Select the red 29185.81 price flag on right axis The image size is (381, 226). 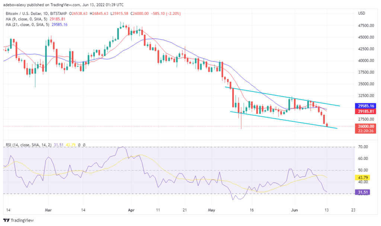click(x=365, y=112)
